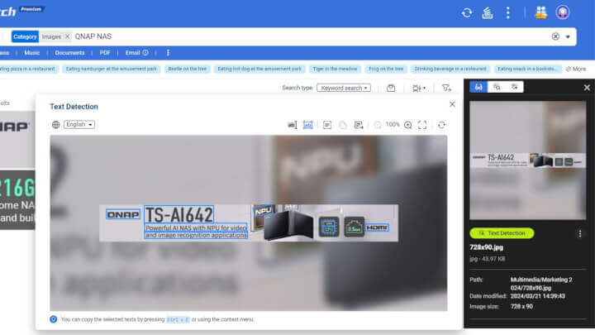Switch to the Music filter tab
595x335 pixels.
tap(32, 53)
